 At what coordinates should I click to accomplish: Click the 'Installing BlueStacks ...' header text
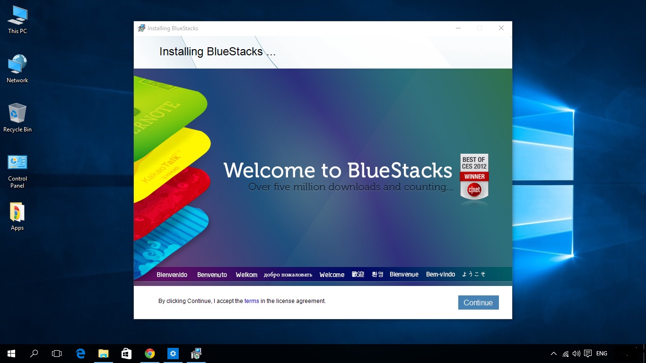(x=218, y=52)
